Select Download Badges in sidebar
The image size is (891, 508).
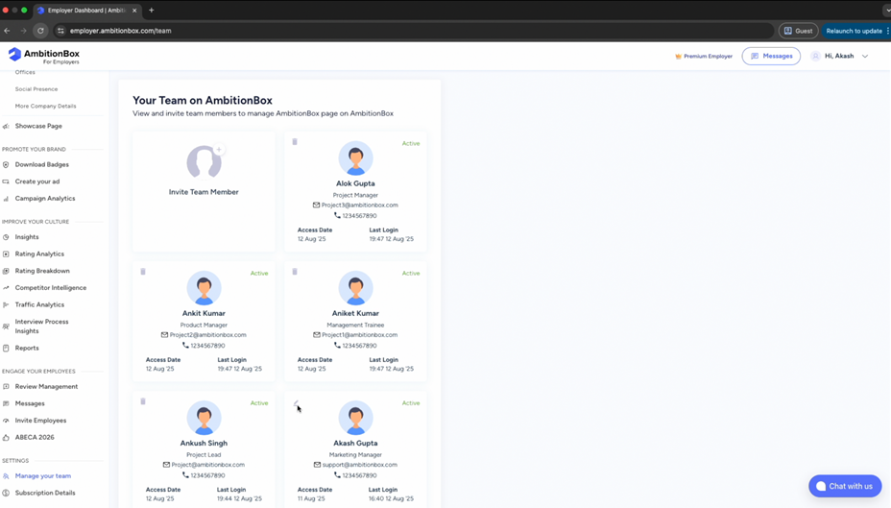pos(41,165)
